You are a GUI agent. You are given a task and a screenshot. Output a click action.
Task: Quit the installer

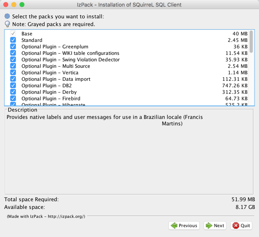(241, 226)
